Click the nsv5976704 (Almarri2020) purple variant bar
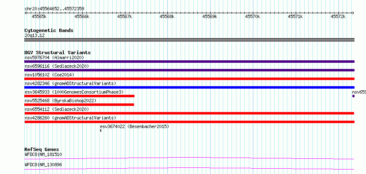Viewport: 366px width, 174px height. (189, 62)
